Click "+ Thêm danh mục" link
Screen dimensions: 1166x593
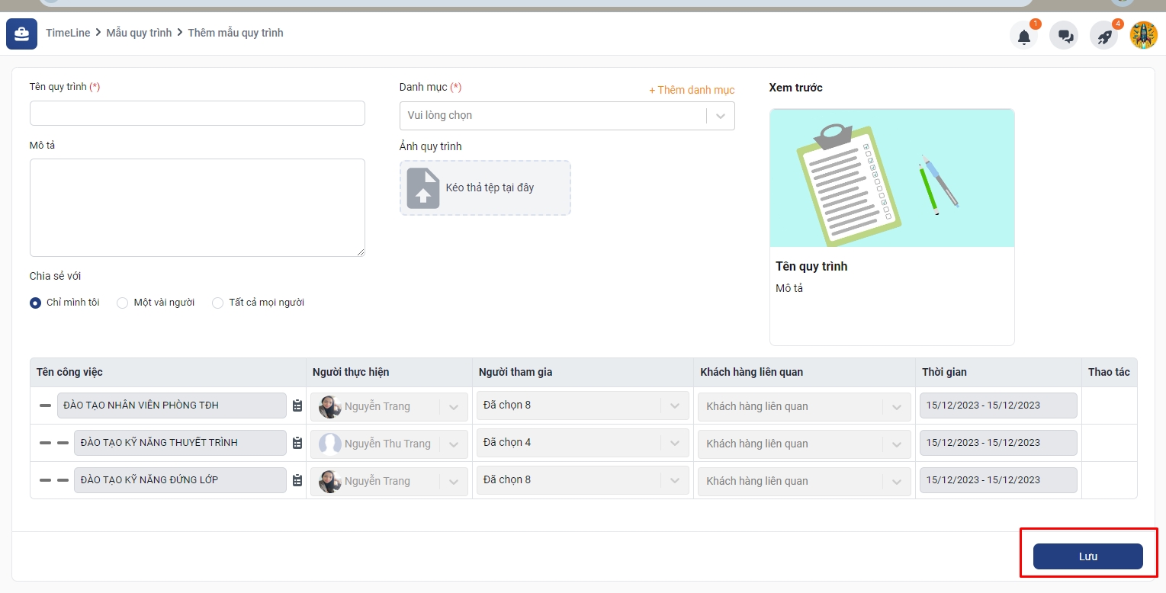pyautogui.click(x=691, y=90)
